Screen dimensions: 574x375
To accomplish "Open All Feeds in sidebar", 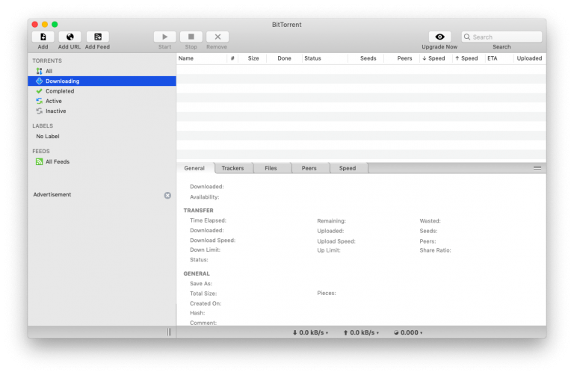I will [x=102, y=161].
